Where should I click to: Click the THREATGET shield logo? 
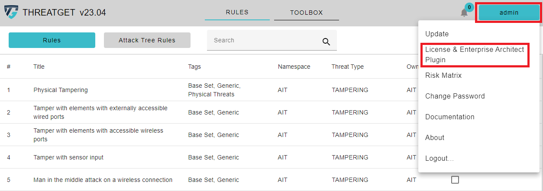(11, 13)
